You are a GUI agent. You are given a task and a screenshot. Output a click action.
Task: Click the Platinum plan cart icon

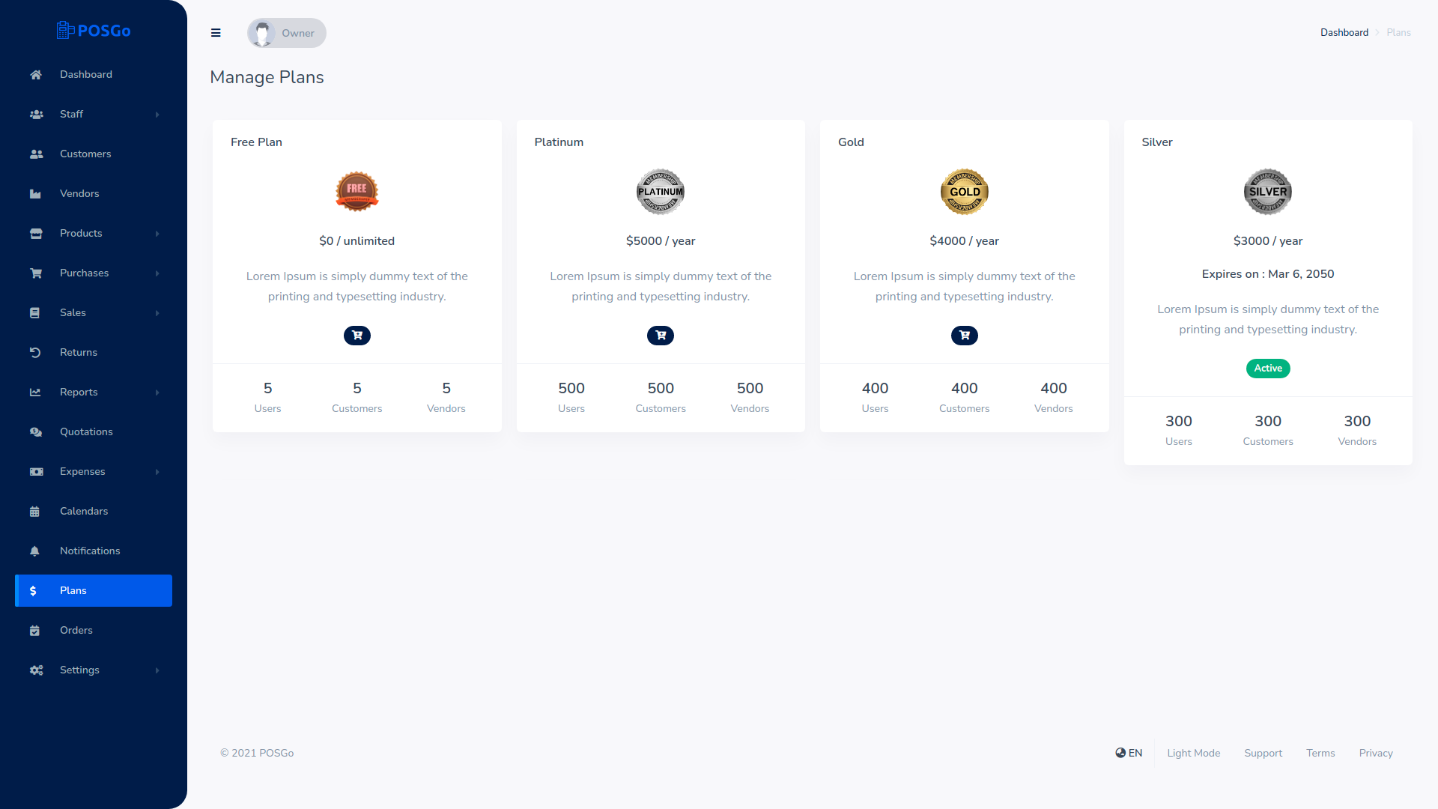pos(661,335)
